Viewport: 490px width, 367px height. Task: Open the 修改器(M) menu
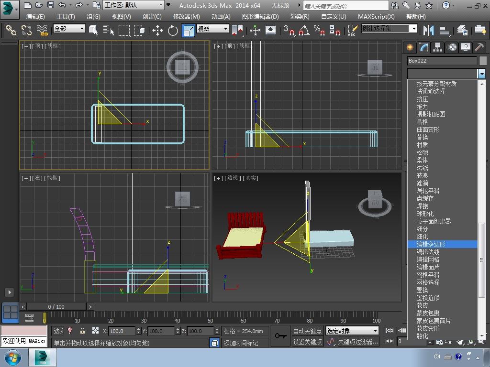(186, 17)
